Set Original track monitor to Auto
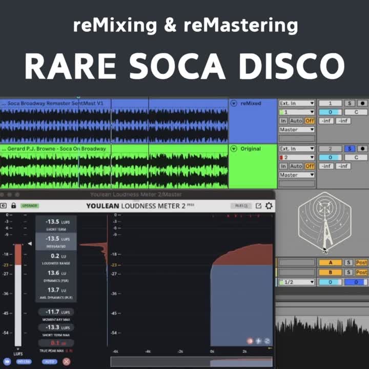Viewport: 369px width, 369px height. click(x=296, y=166)
